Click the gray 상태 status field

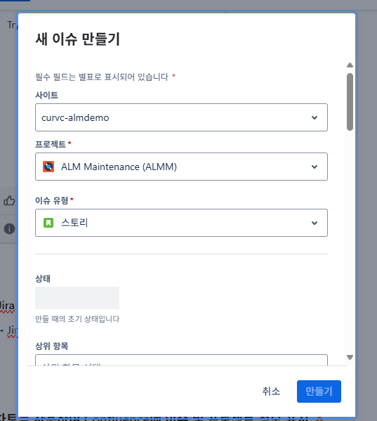tap(77, 298)
